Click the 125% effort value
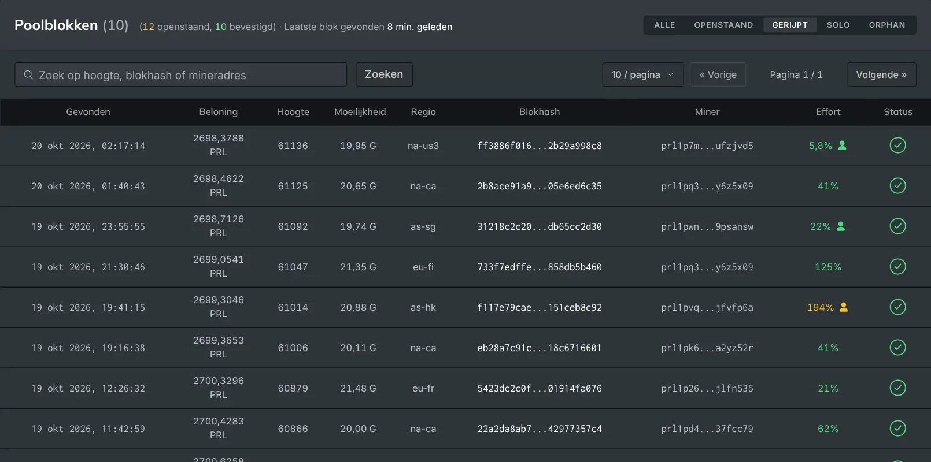 coord(828,267)
